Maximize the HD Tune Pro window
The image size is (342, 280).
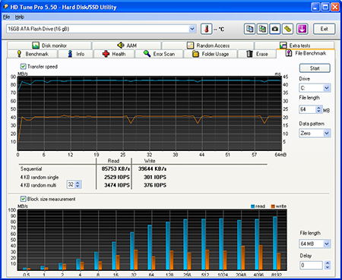(x=325, y=7)
